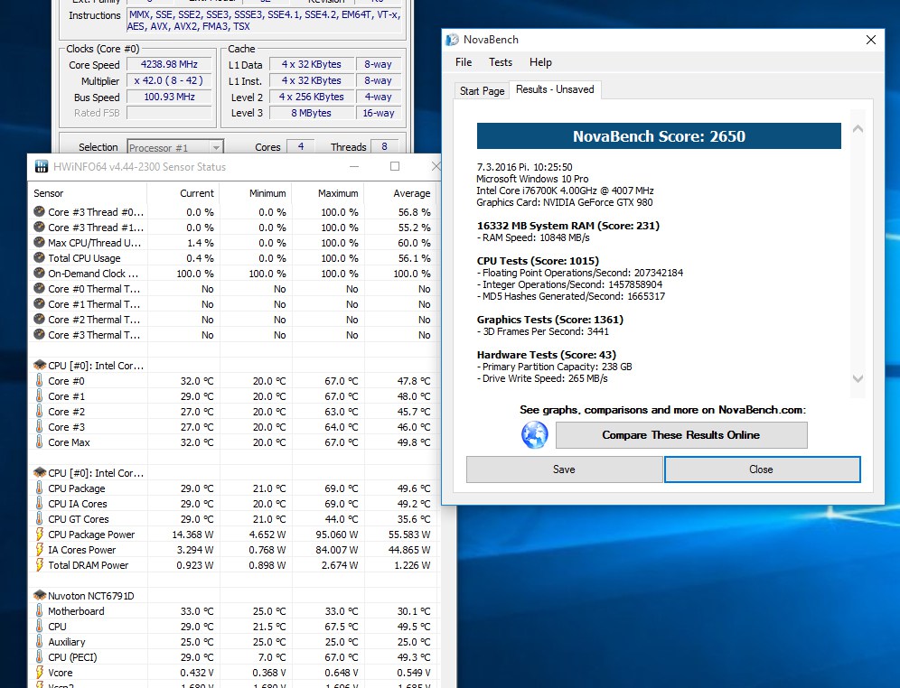
Task: Click Compare These Results Online button
Action: pyautogui.click(x=681, y=435)
